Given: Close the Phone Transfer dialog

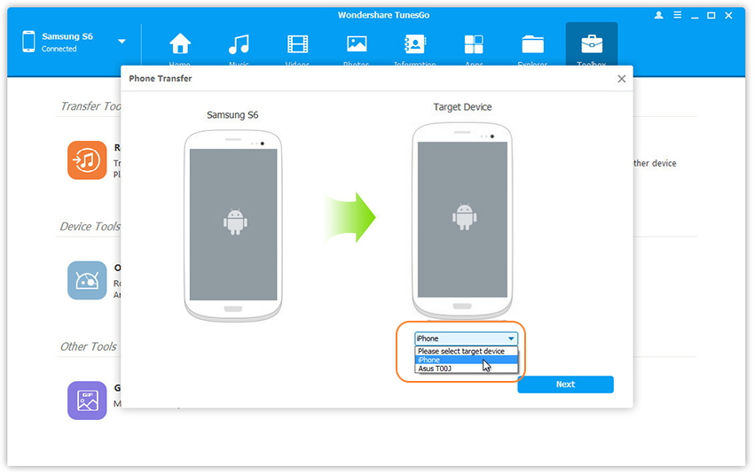Looking at the screenshot, I should (x=622, y=79).
